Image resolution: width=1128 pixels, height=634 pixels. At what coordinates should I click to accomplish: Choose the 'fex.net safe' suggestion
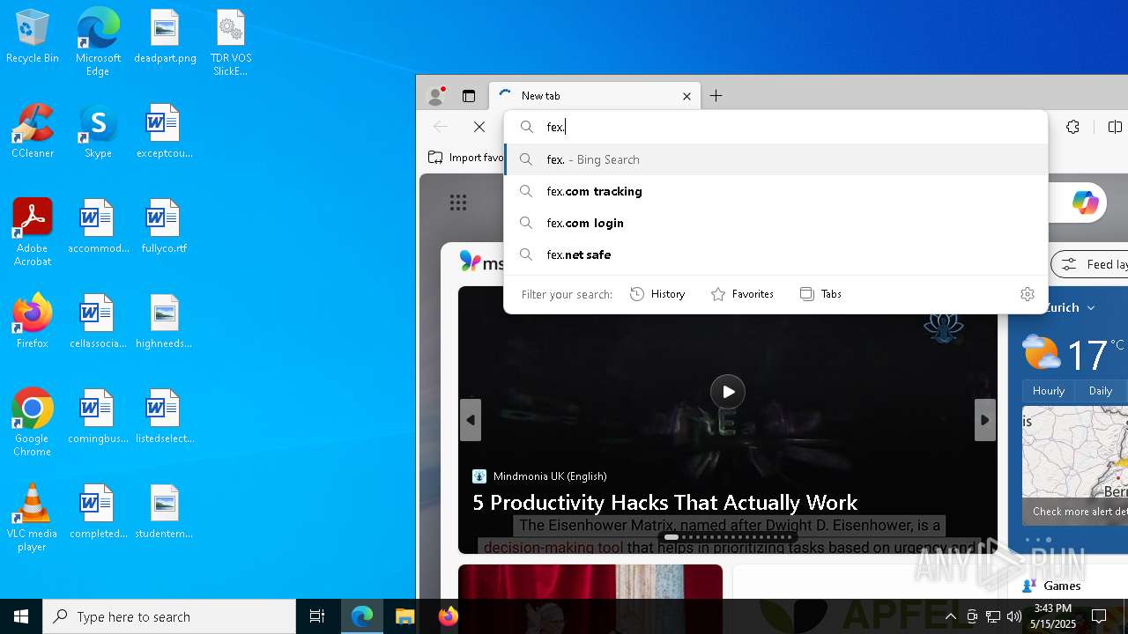[x=775, y=254]
